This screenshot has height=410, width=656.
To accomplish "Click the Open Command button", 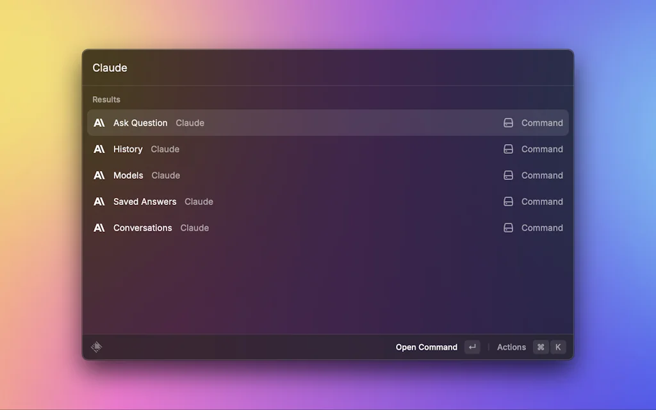I will [426, 347].
